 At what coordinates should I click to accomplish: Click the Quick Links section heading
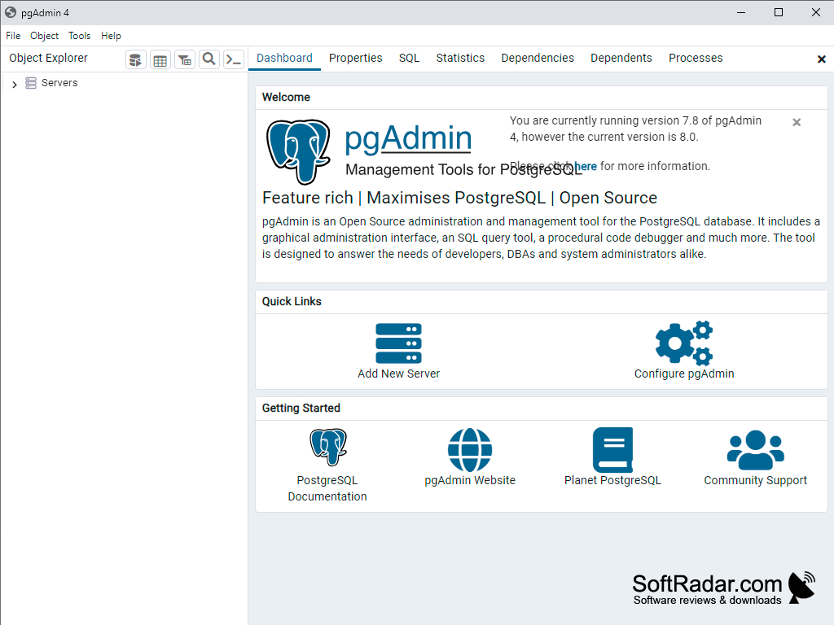(x=292, y=301)
